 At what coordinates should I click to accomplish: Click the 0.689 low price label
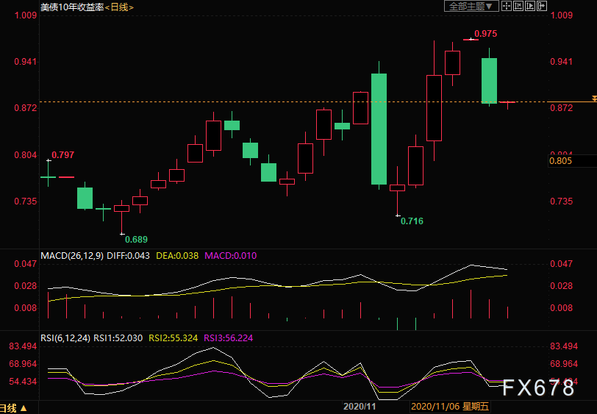(136, 240)
